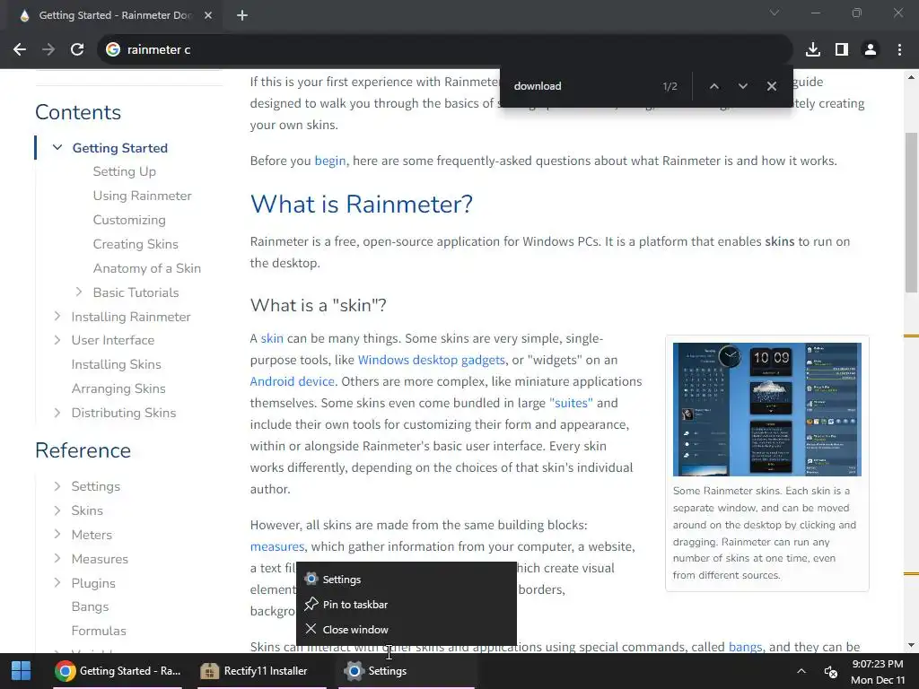Image resolution: width=919 pixels, height=689 pixels.
Task: Open the tab search dropdown arrow
Action: click(775, 13)
